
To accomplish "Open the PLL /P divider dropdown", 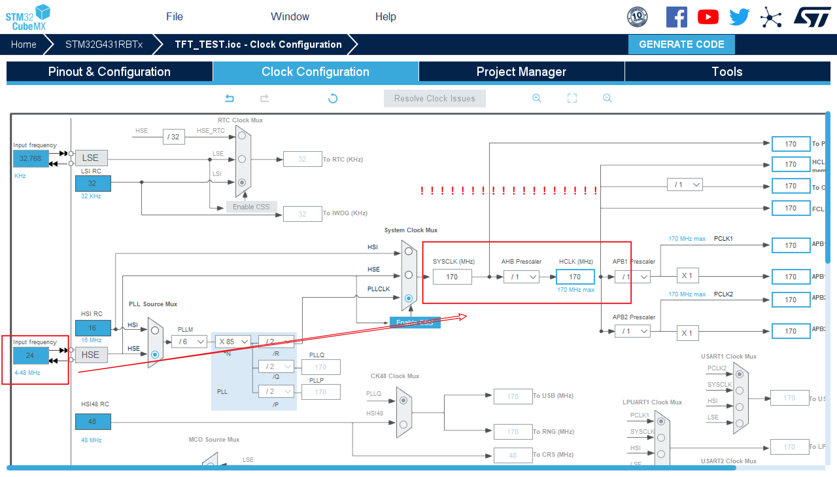I will tap(276, 391).
